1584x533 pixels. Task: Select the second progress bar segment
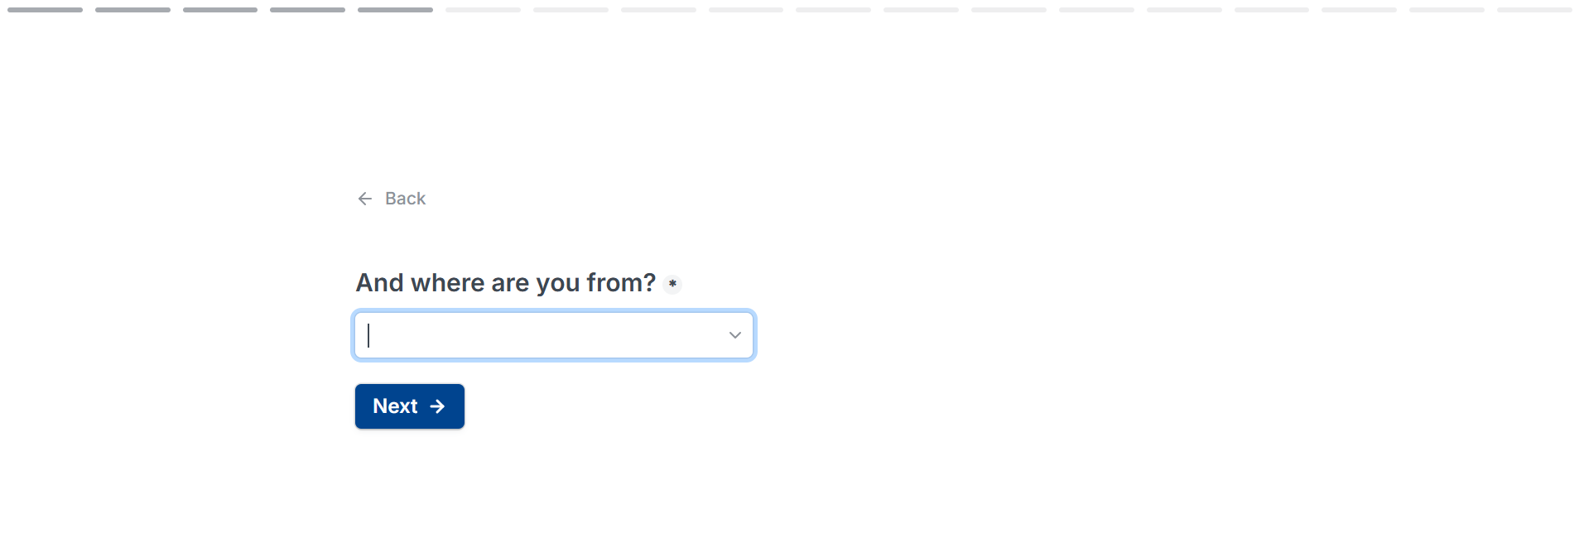[x=132, y=10]
